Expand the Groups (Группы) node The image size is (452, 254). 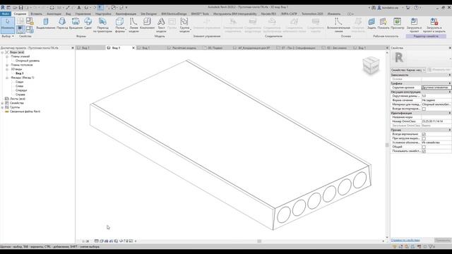(2, 107)
